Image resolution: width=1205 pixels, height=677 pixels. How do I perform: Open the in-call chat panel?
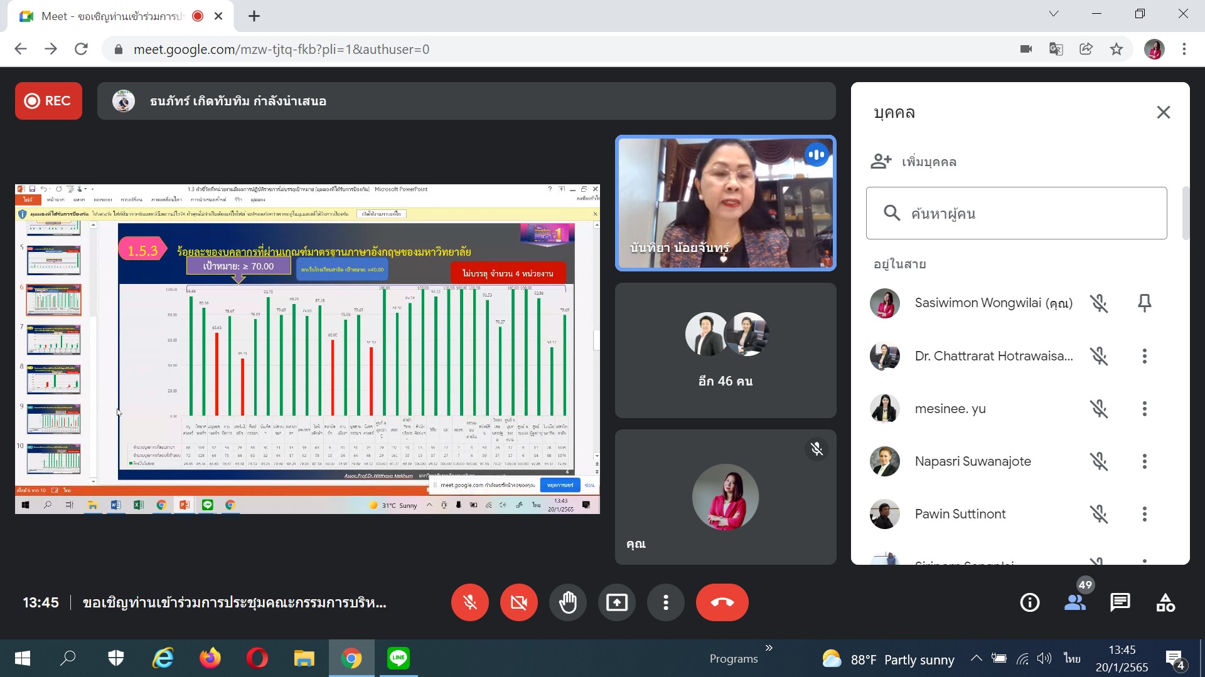click(x=1120, y=602)
